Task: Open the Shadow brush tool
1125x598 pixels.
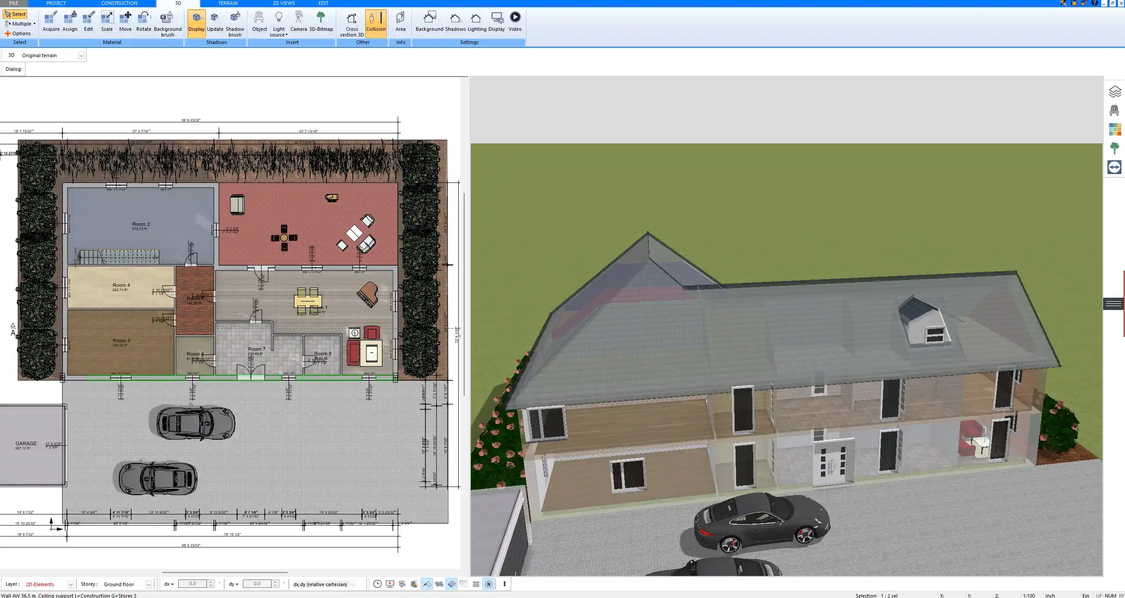Action: coord(235,22)
